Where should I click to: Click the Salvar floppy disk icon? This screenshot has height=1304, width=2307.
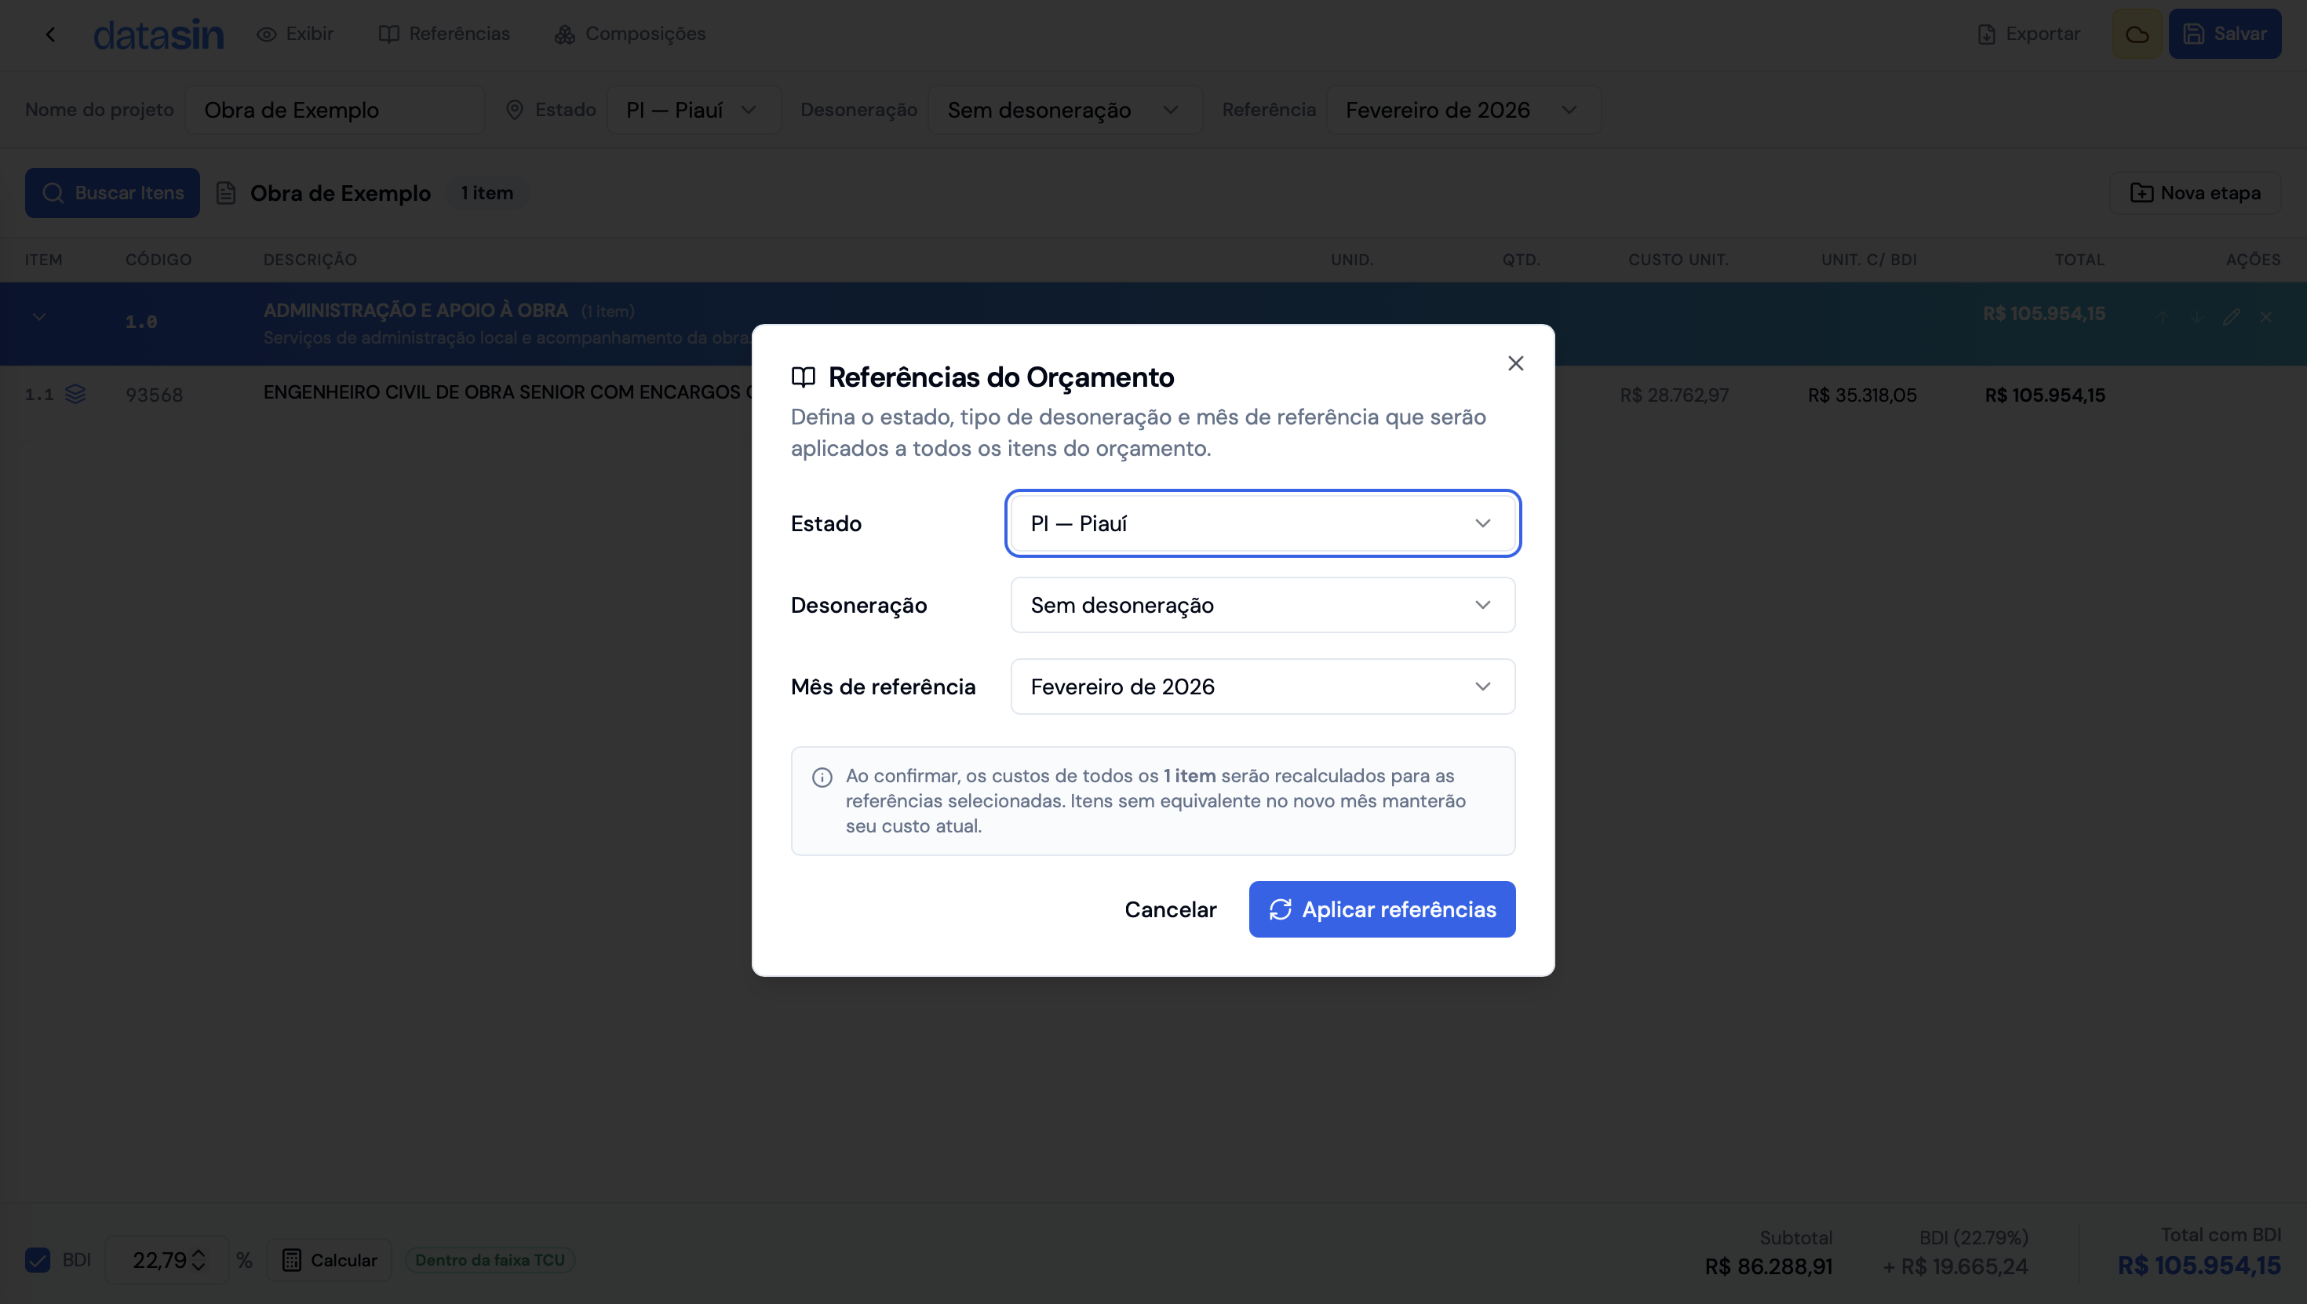[x=2193, y=34]
